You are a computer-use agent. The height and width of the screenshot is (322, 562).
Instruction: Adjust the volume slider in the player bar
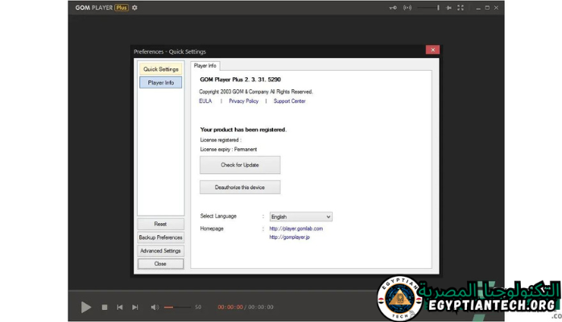click(x=177, y=307)
